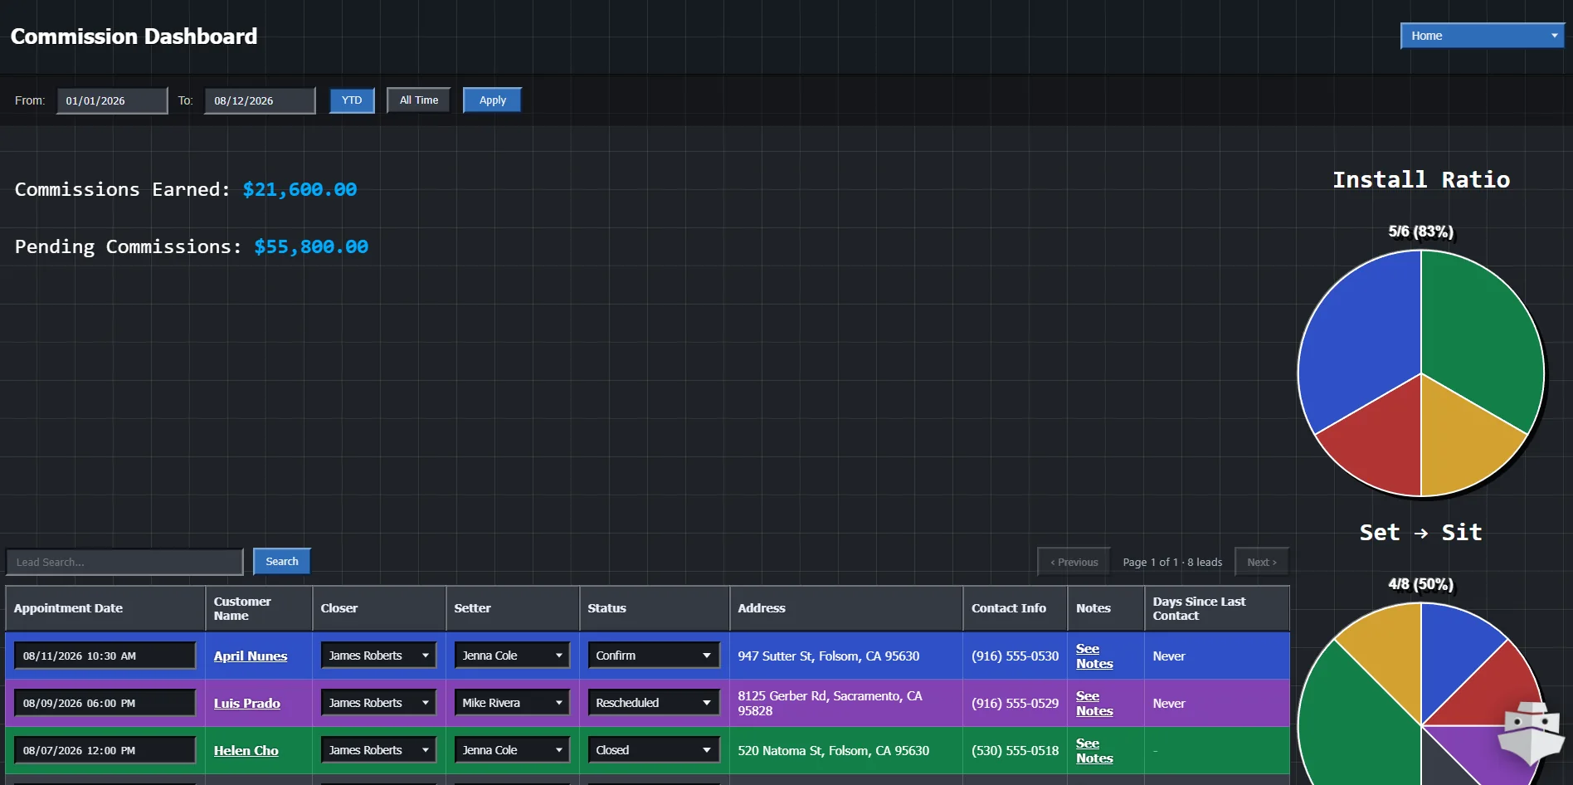Focus the To date field
Screen dimensions: 1573x785
260,100
